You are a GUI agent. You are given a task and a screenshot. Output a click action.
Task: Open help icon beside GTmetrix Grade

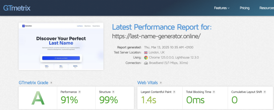[51, 83]
